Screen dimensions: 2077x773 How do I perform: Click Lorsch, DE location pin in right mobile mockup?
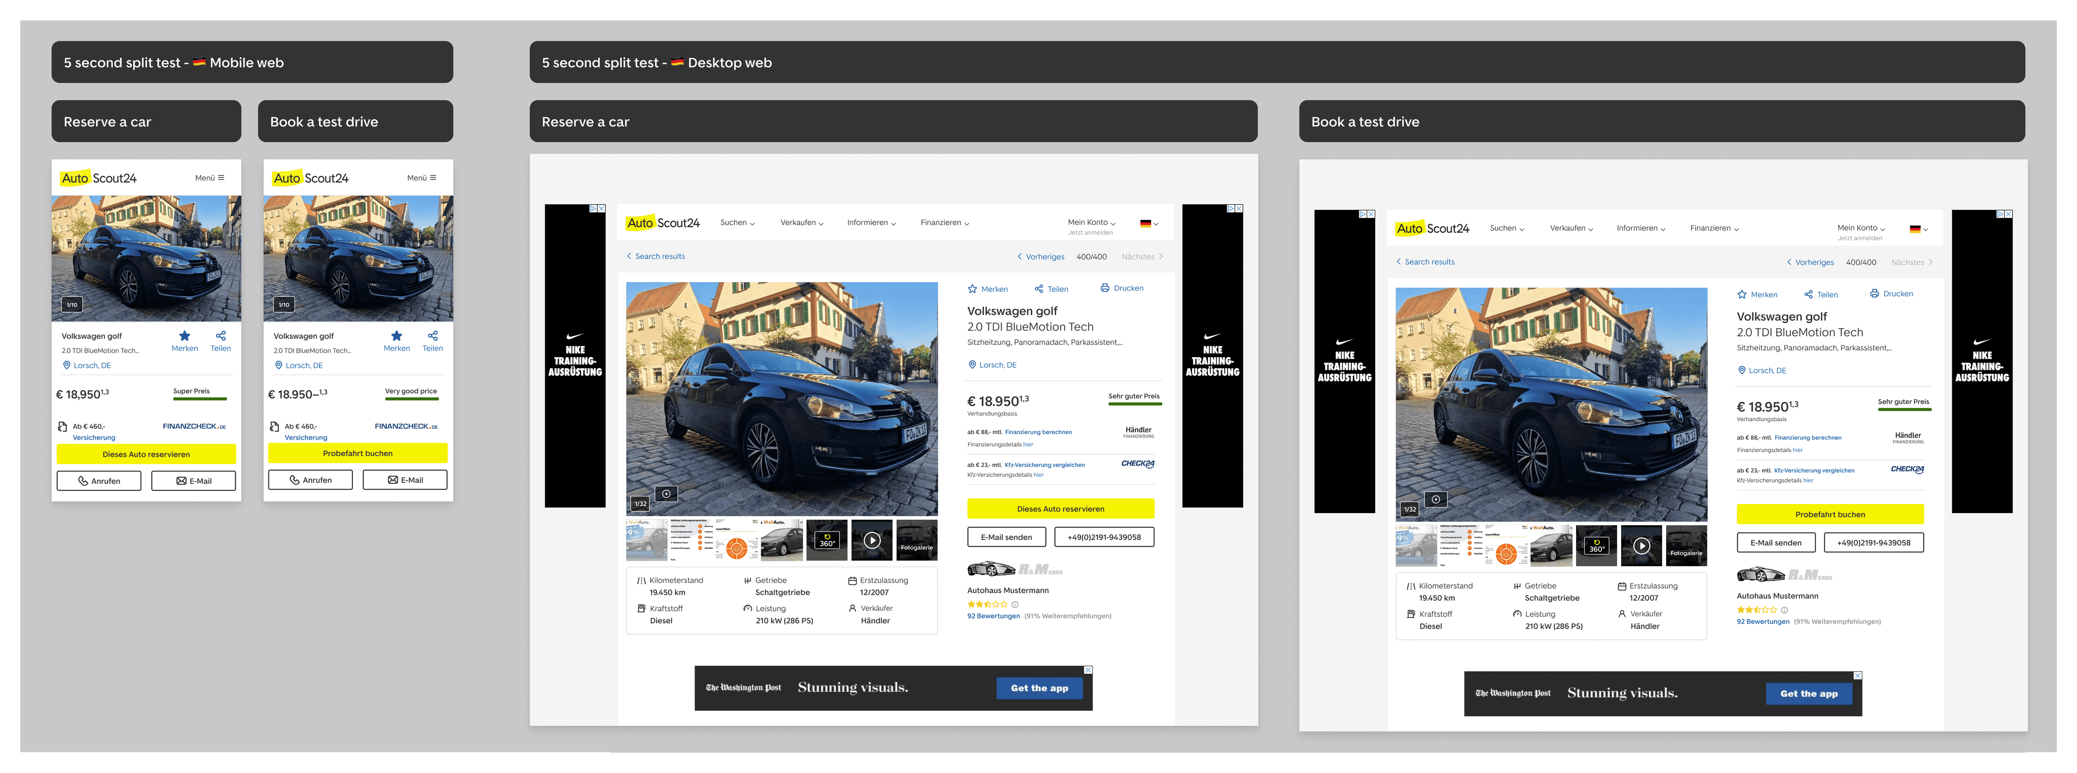(279, 366)
